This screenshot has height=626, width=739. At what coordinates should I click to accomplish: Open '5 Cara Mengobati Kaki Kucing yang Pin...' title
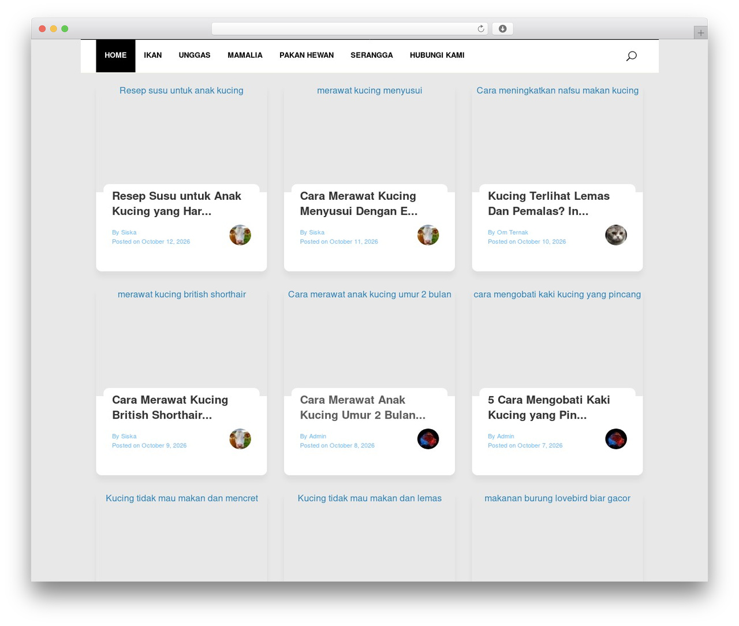click(548, 407)
